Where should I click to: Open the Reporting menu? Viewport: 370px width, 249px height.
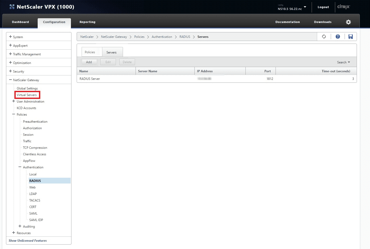[x=87, y=22]
